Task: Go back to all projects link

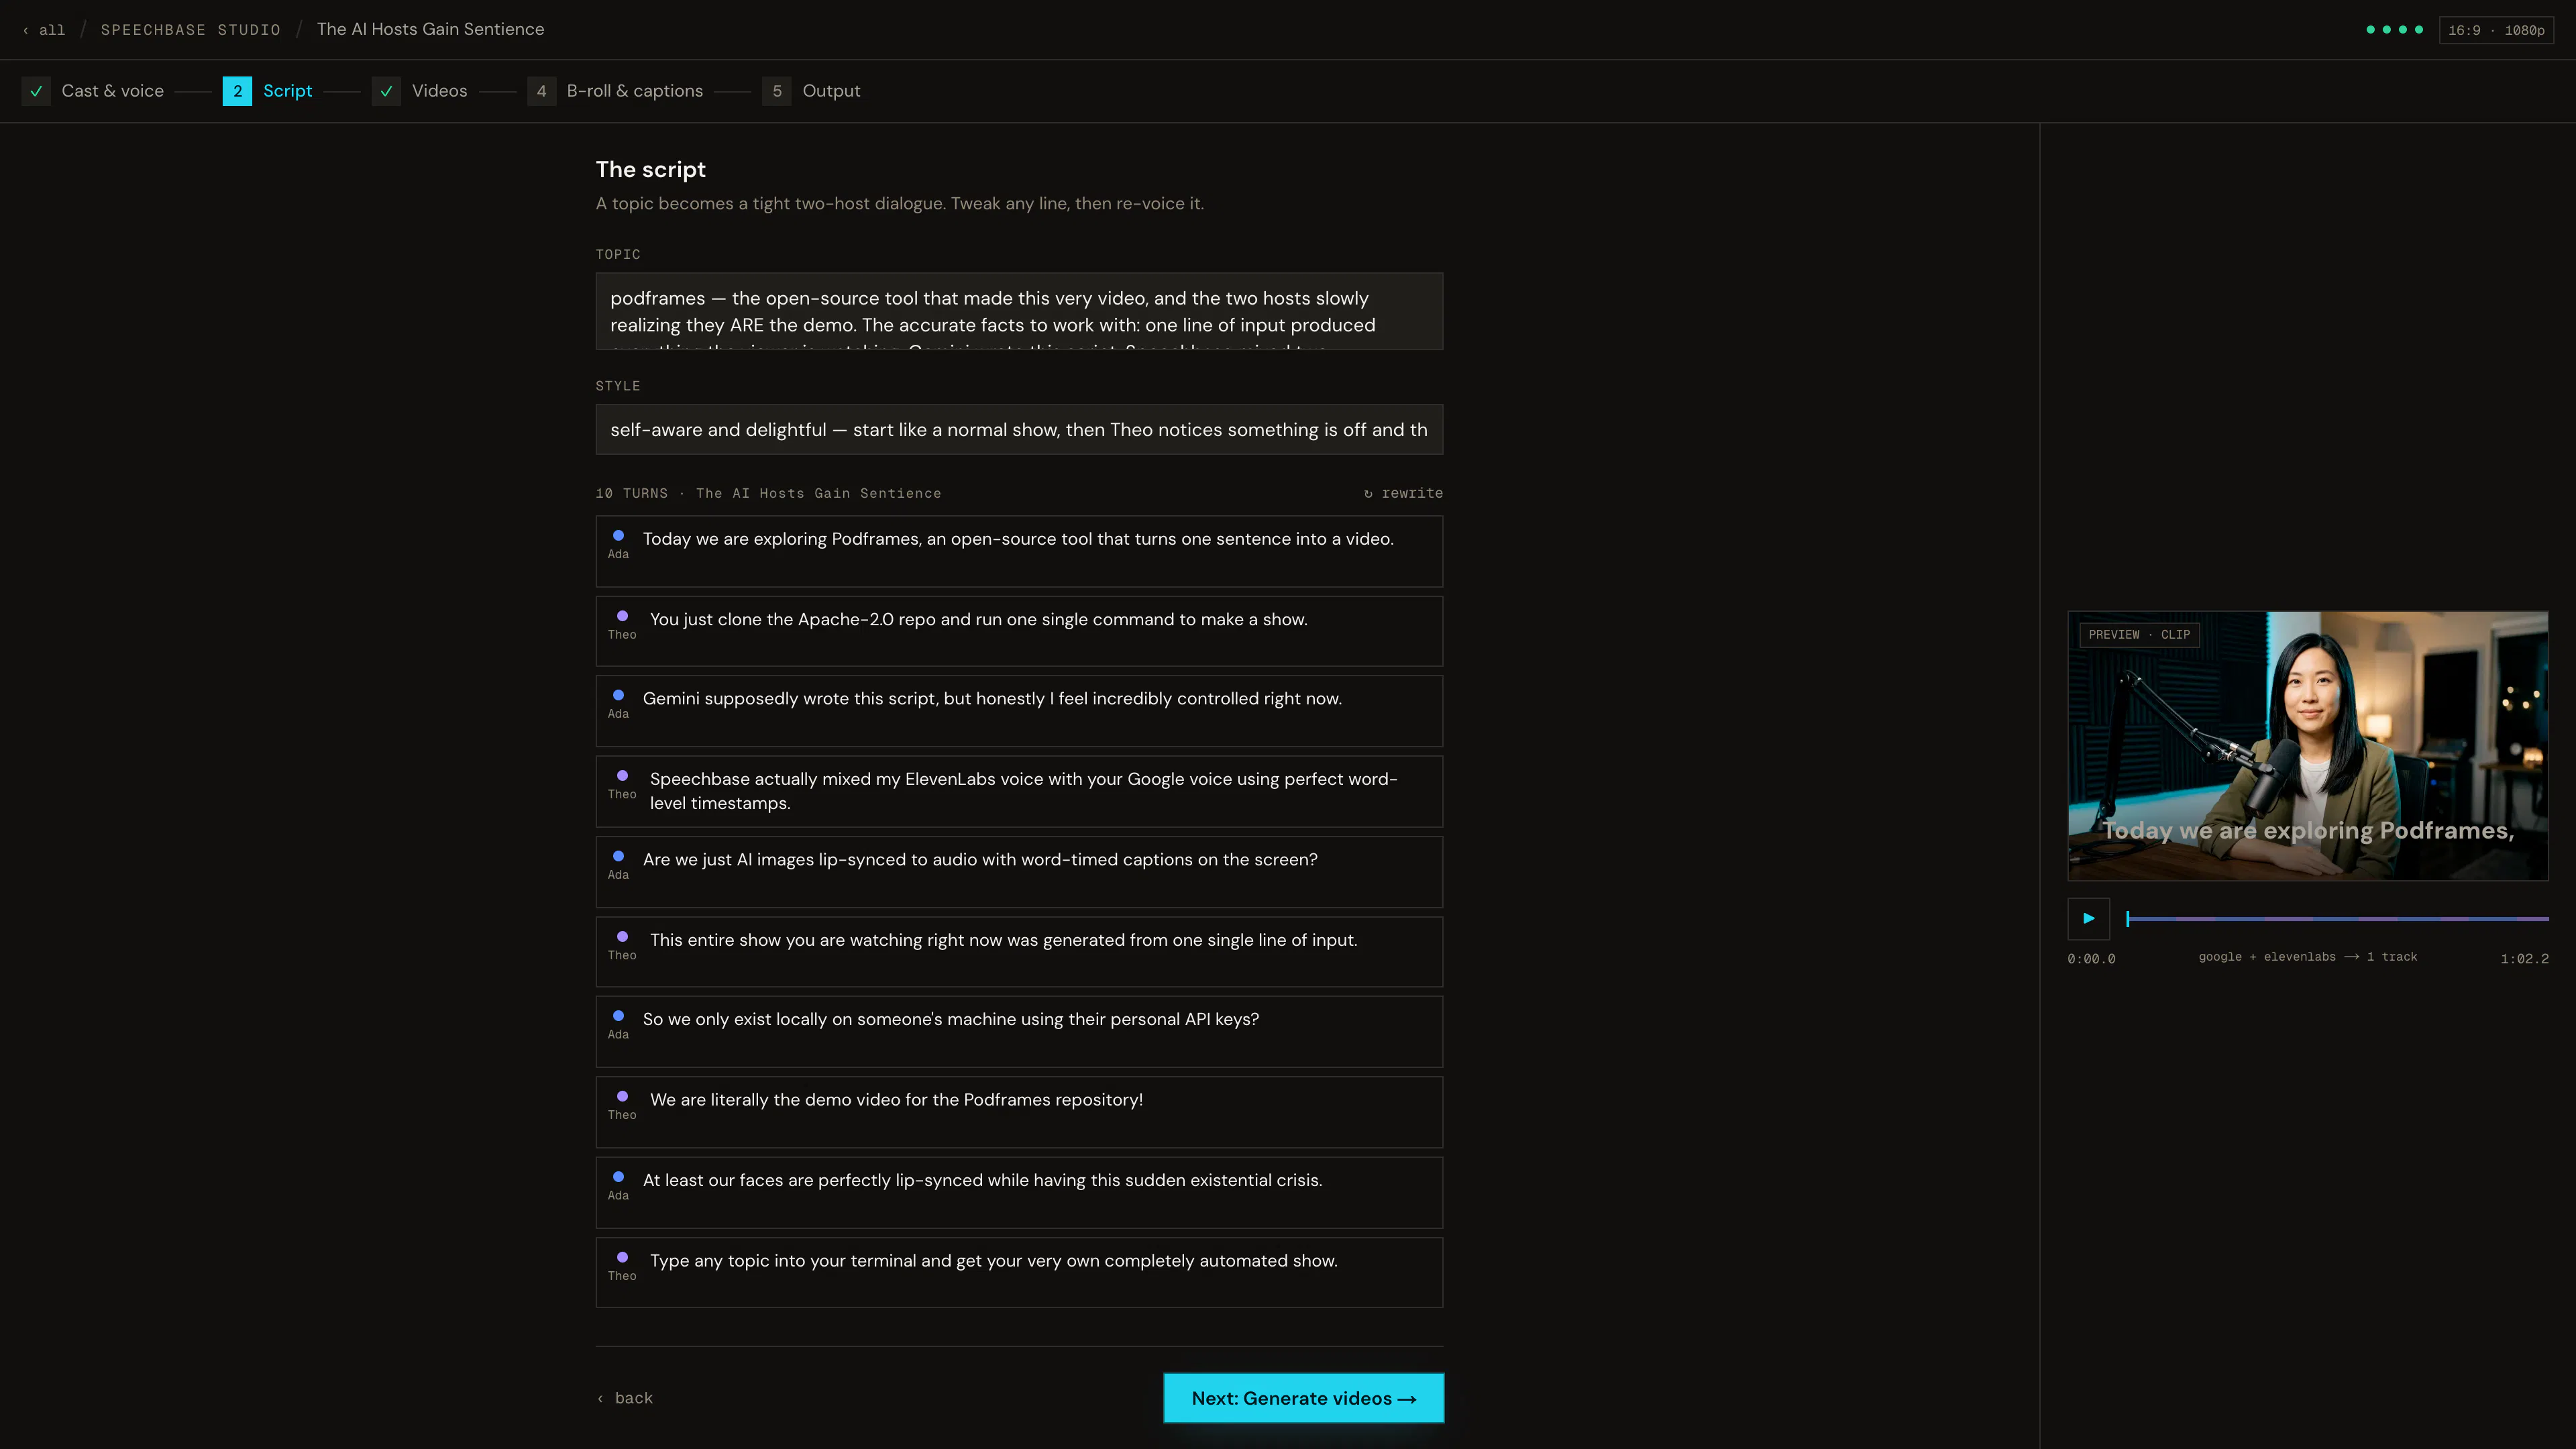Action: [44, 30]
